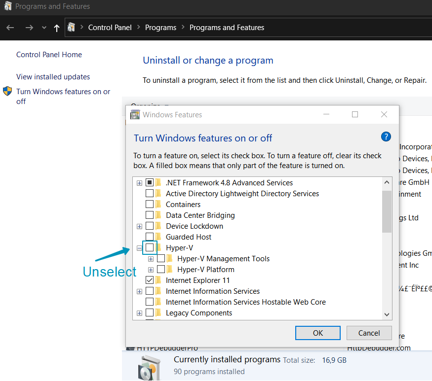The image size is (432, 381).
Task: Enable the Hyper-V Platform checkbox
Action: click(161, 269)
